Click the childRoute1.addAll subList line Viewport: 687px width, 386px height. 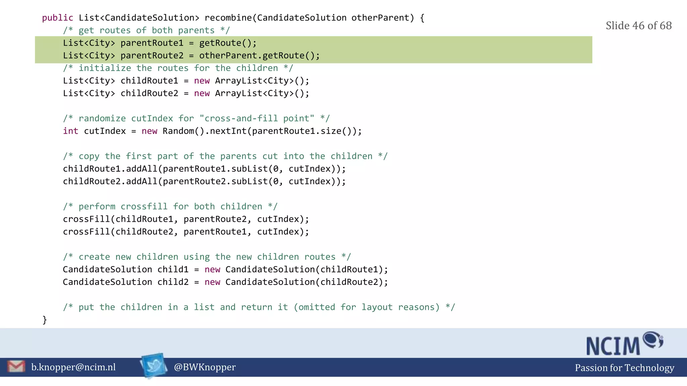[204, 169]
